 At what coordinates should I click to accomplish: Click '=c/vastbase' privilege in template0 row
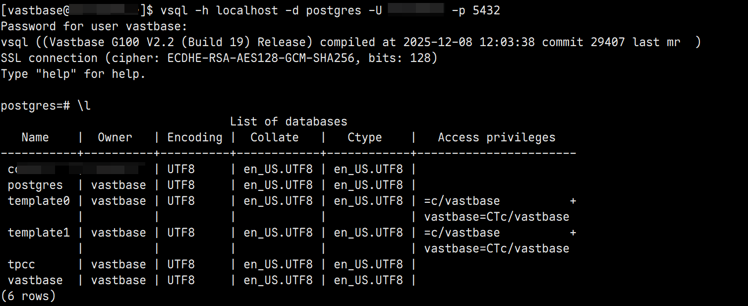click(462, 201)
